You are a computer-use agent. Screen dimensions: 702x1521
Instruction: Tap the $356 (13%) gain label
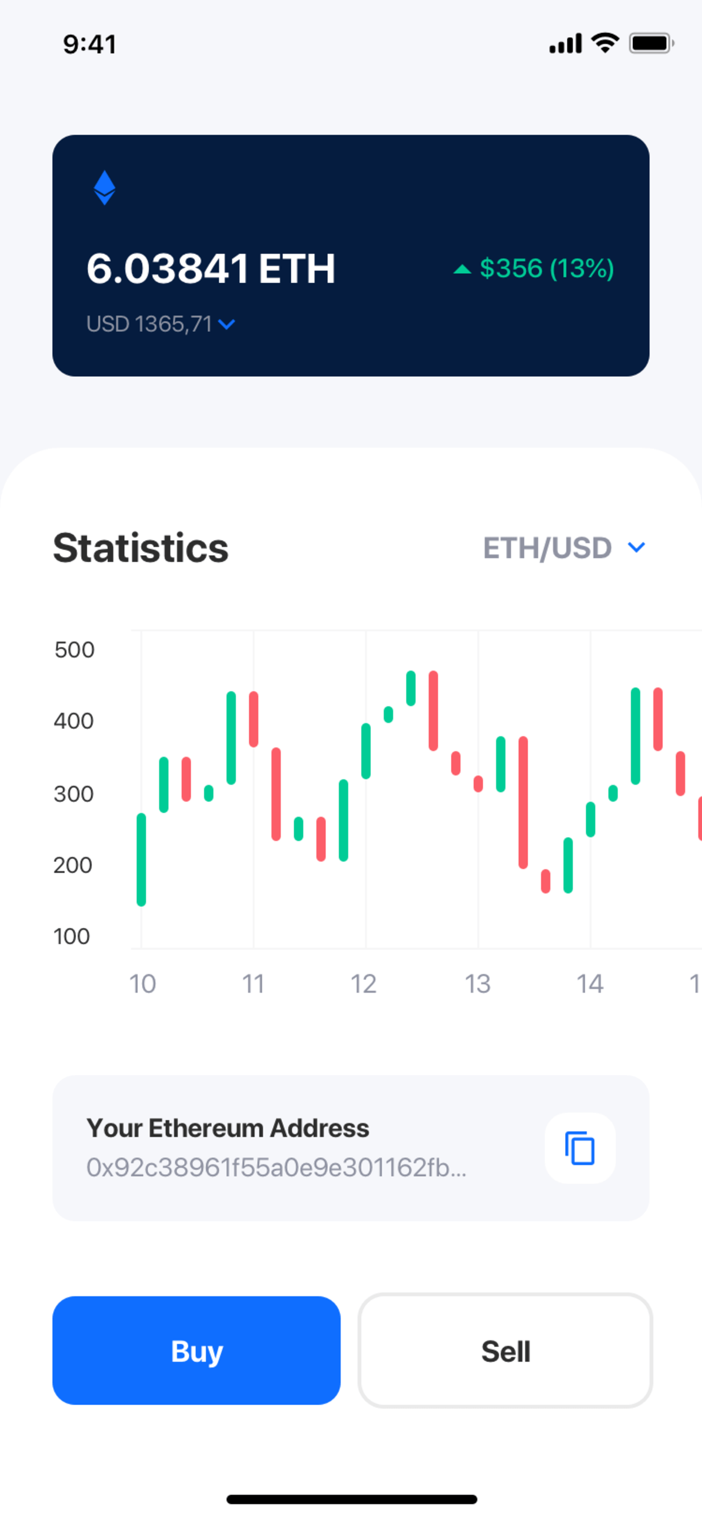pyautogui.click(x=547, y=269)
